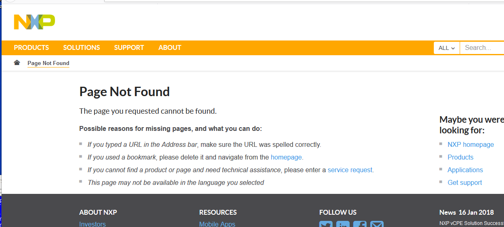
Task: Click the email envelope icon in Follow Us
Action: tap(377, 224)
